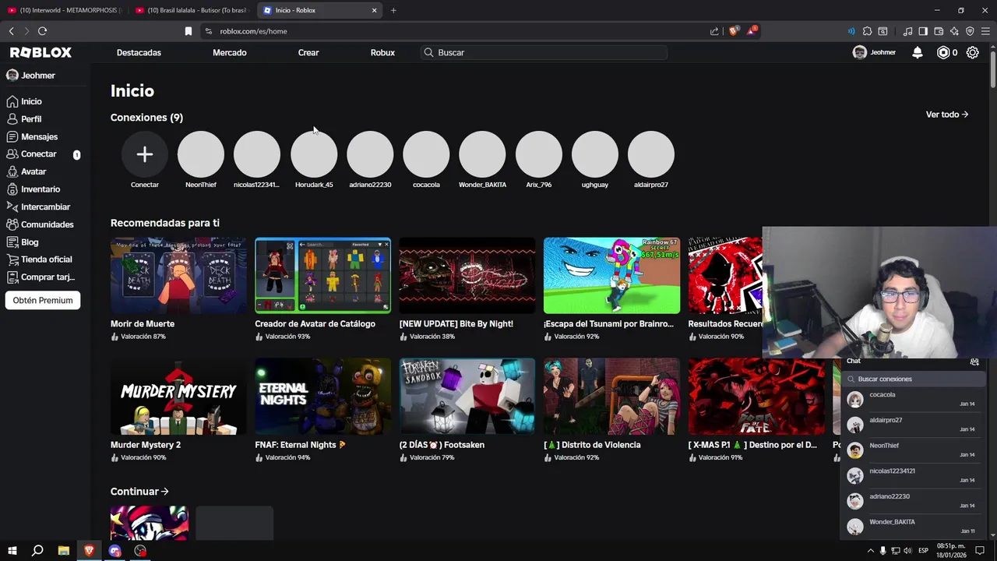The image size is (997, 561).
Task: Open Distrito de Violencia game thumbnail
Action: coord(611,397)
